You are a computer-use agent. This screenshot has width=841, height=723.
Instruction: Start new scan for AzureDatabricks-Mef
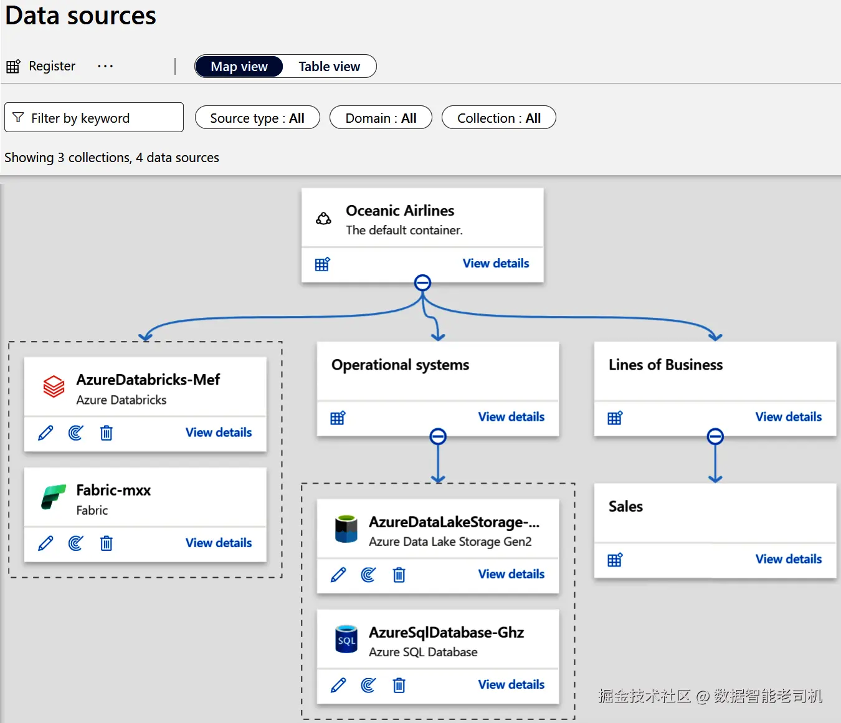pyautogui.click(x=75, y=433)
